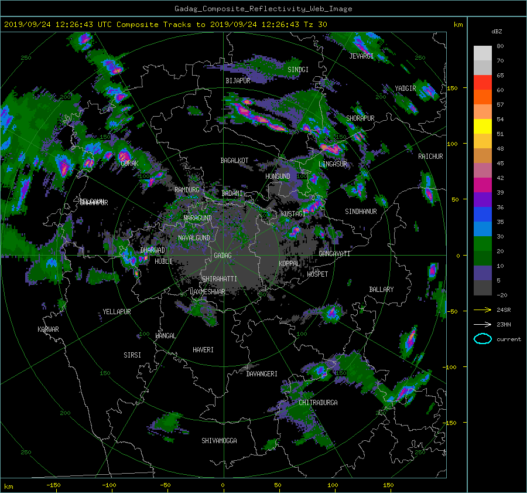Click the HUNGUND label
The height and width of the screenshot is (493, 527).
click(278, 176)
